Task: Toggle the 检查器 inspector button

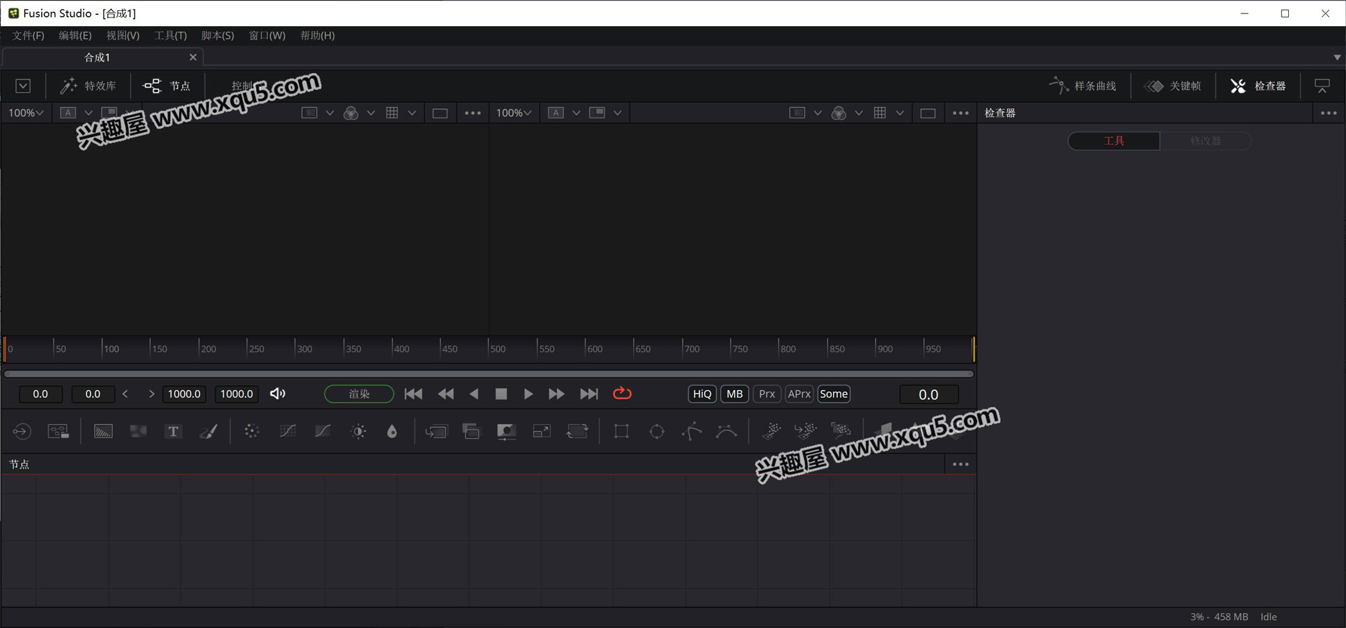Action: [x=1258, y=86]
